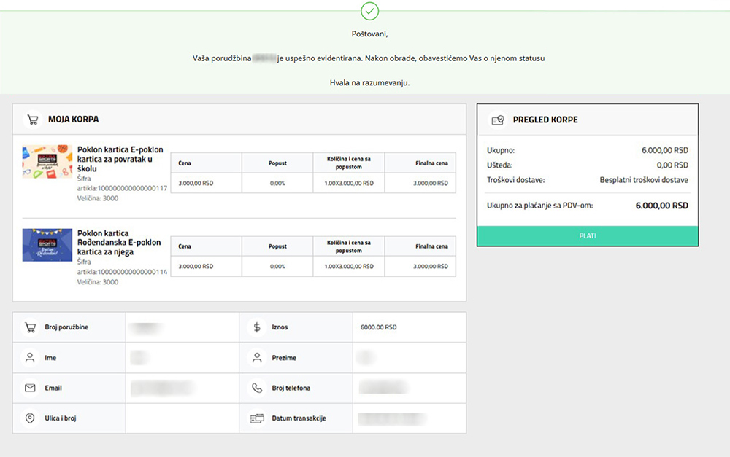The image size is (730, 457).
Task: Click the Finalna cena header of the first item
Action: [x=431, y=163]
